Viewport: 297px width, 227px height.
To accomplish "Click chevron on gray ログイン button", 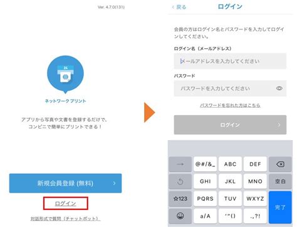I will pyautogui.click(x=279, y=125).
